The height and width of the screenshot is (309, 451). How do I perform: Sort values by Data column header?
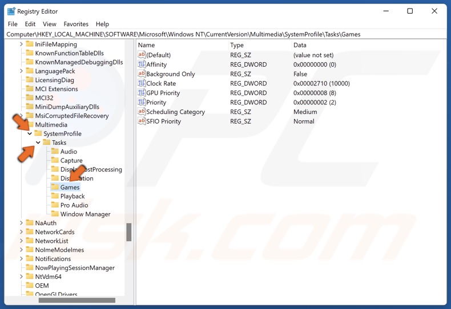(367, 45)
